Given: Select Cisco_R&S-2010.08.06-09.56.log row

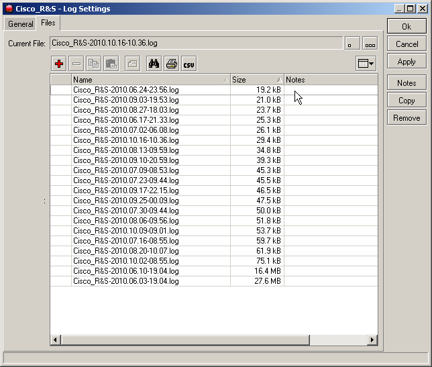Looking at the screenshot, I should [x=214, y=221].
